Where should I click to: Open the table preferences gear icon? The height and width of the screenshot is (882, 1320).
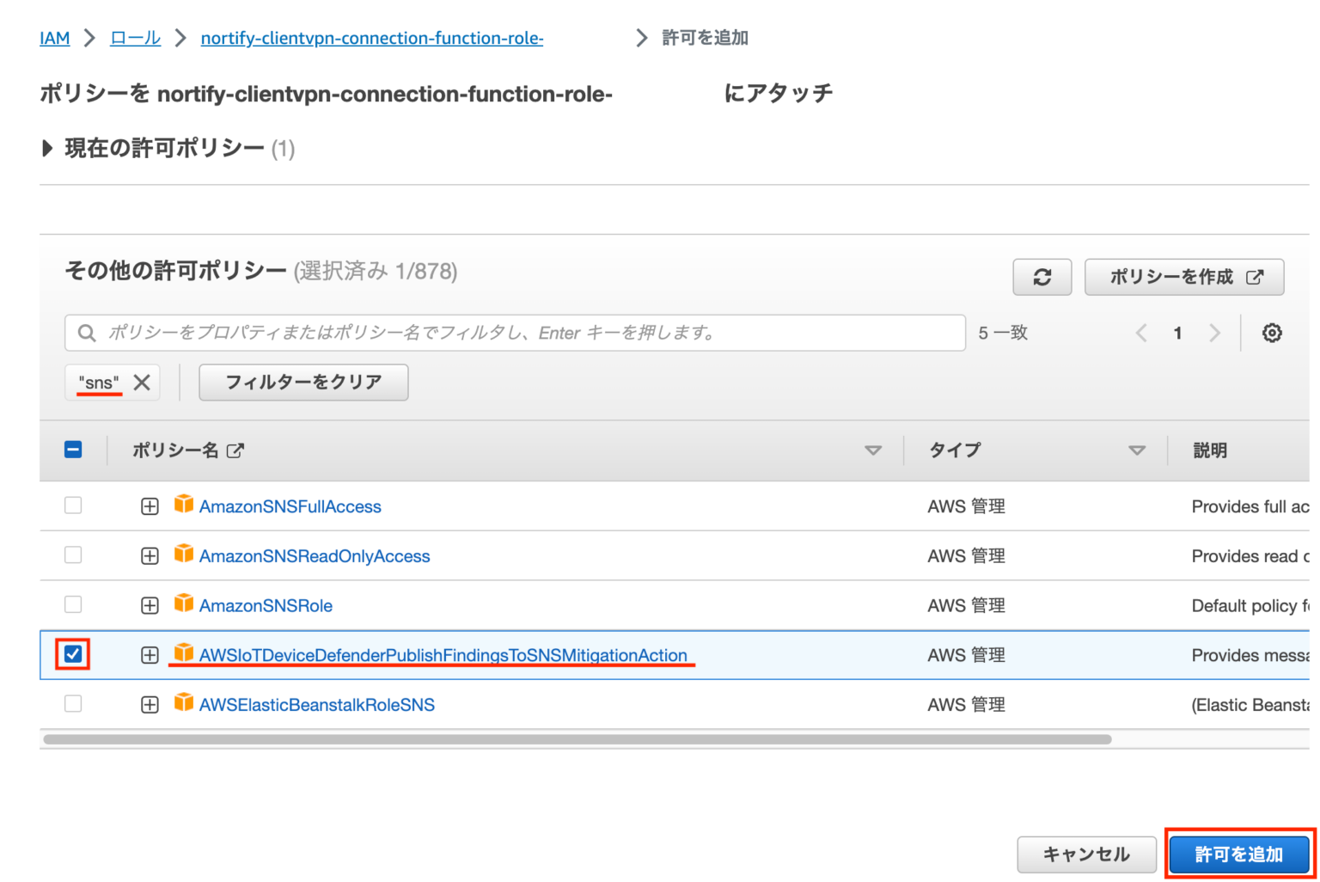pos(1272,333)
